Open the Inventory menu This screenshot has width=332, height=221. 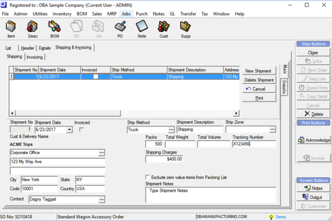click(x=62, y=14)
